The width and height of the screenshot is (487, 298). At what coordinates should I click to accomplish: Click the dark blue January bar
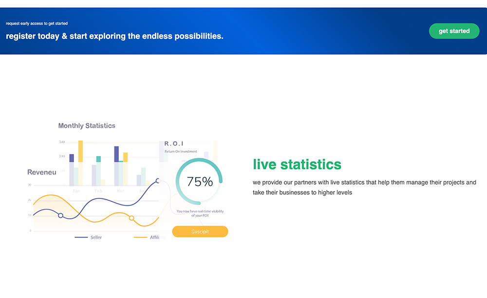pos(72,158)
